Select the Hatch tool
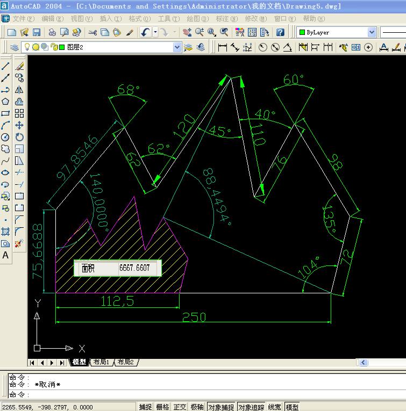 tap(5, 232)
